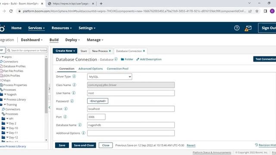The width and height of the screenshot is (276, 155).
Task: Click Add Description link
Action: click(x=149, y=59)
